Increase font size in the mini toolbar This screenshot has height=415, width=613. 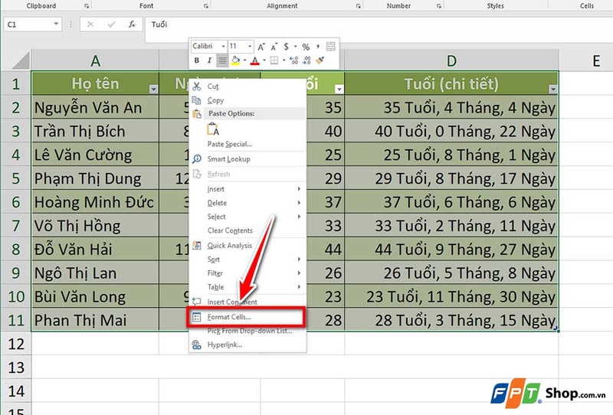coord(261,47)
